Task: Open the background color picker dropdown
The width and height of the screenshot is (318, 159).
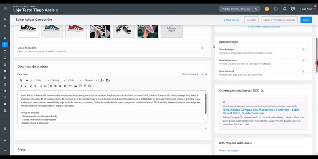Action: tap(108, 80)
